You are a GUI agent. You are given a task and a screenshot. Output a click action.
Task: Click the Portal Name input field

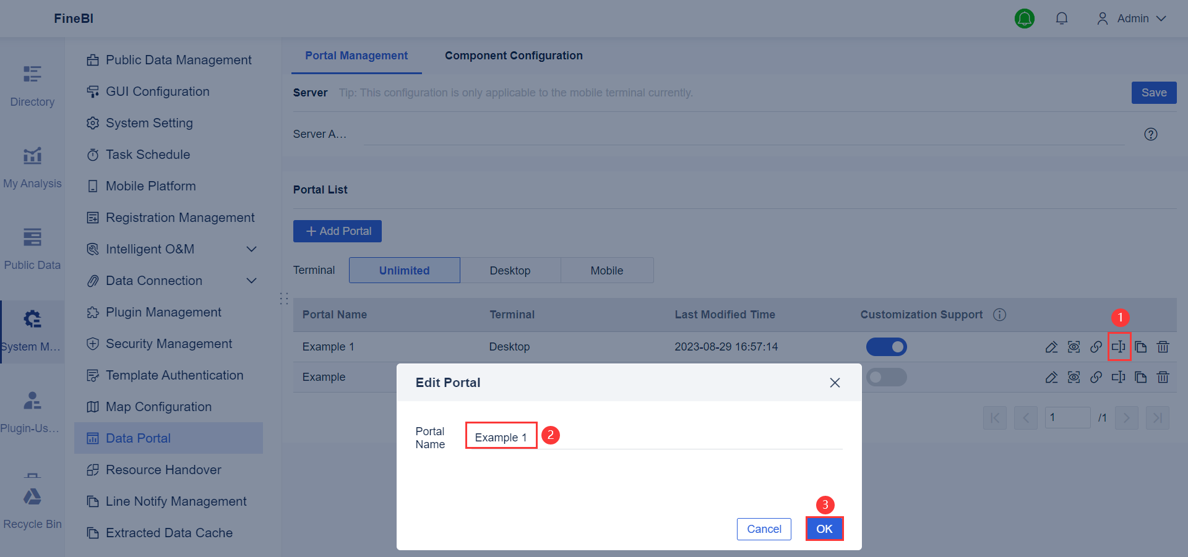[654, 437]
